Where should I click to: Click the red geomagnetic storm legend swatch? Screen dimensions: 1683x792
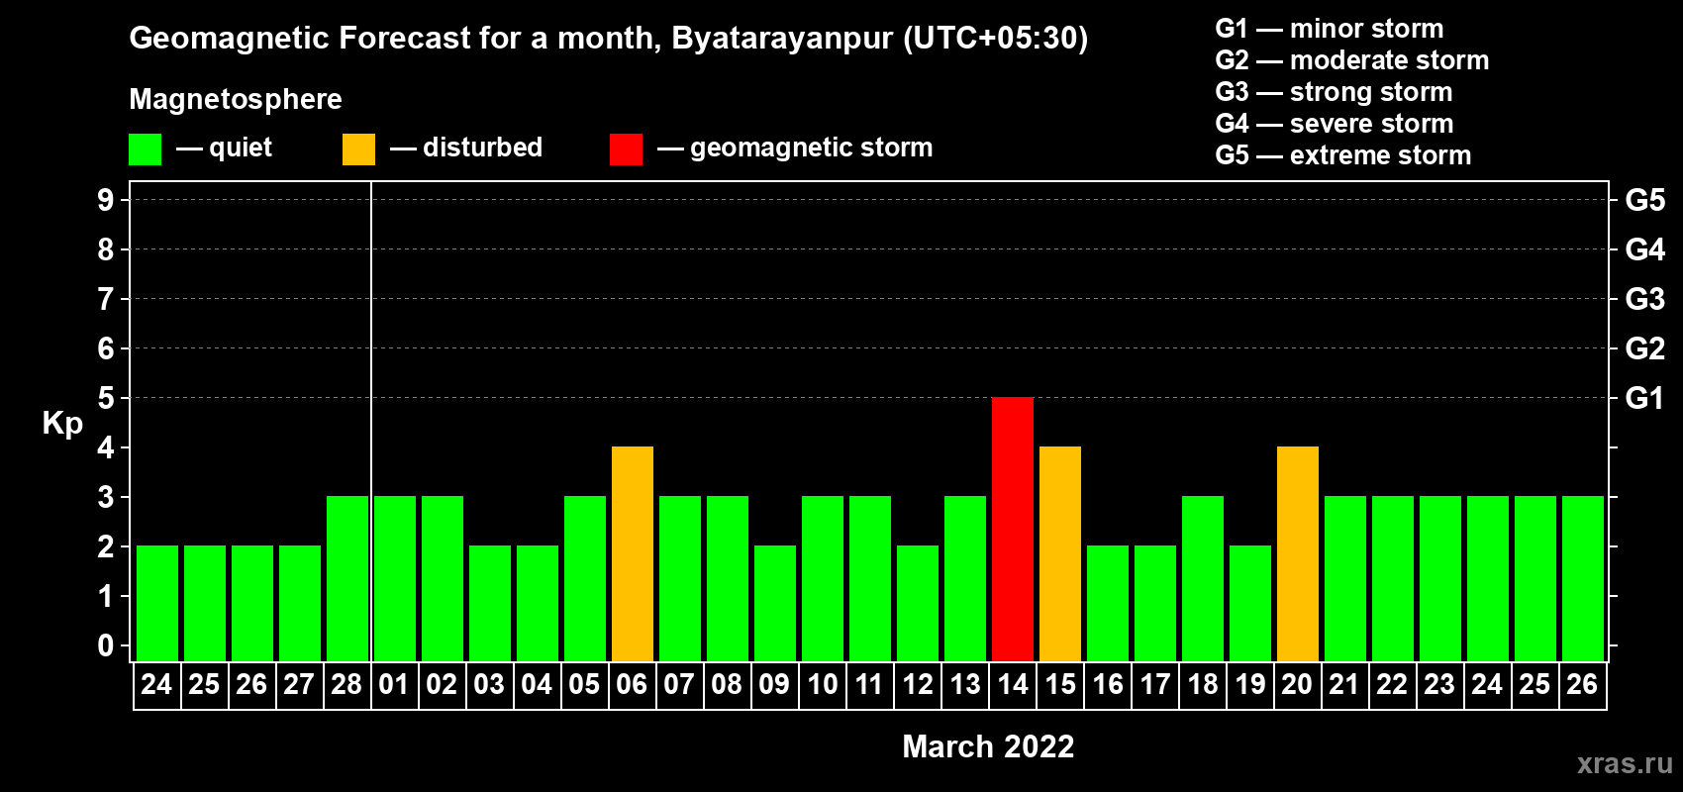[x=626, y=149]
